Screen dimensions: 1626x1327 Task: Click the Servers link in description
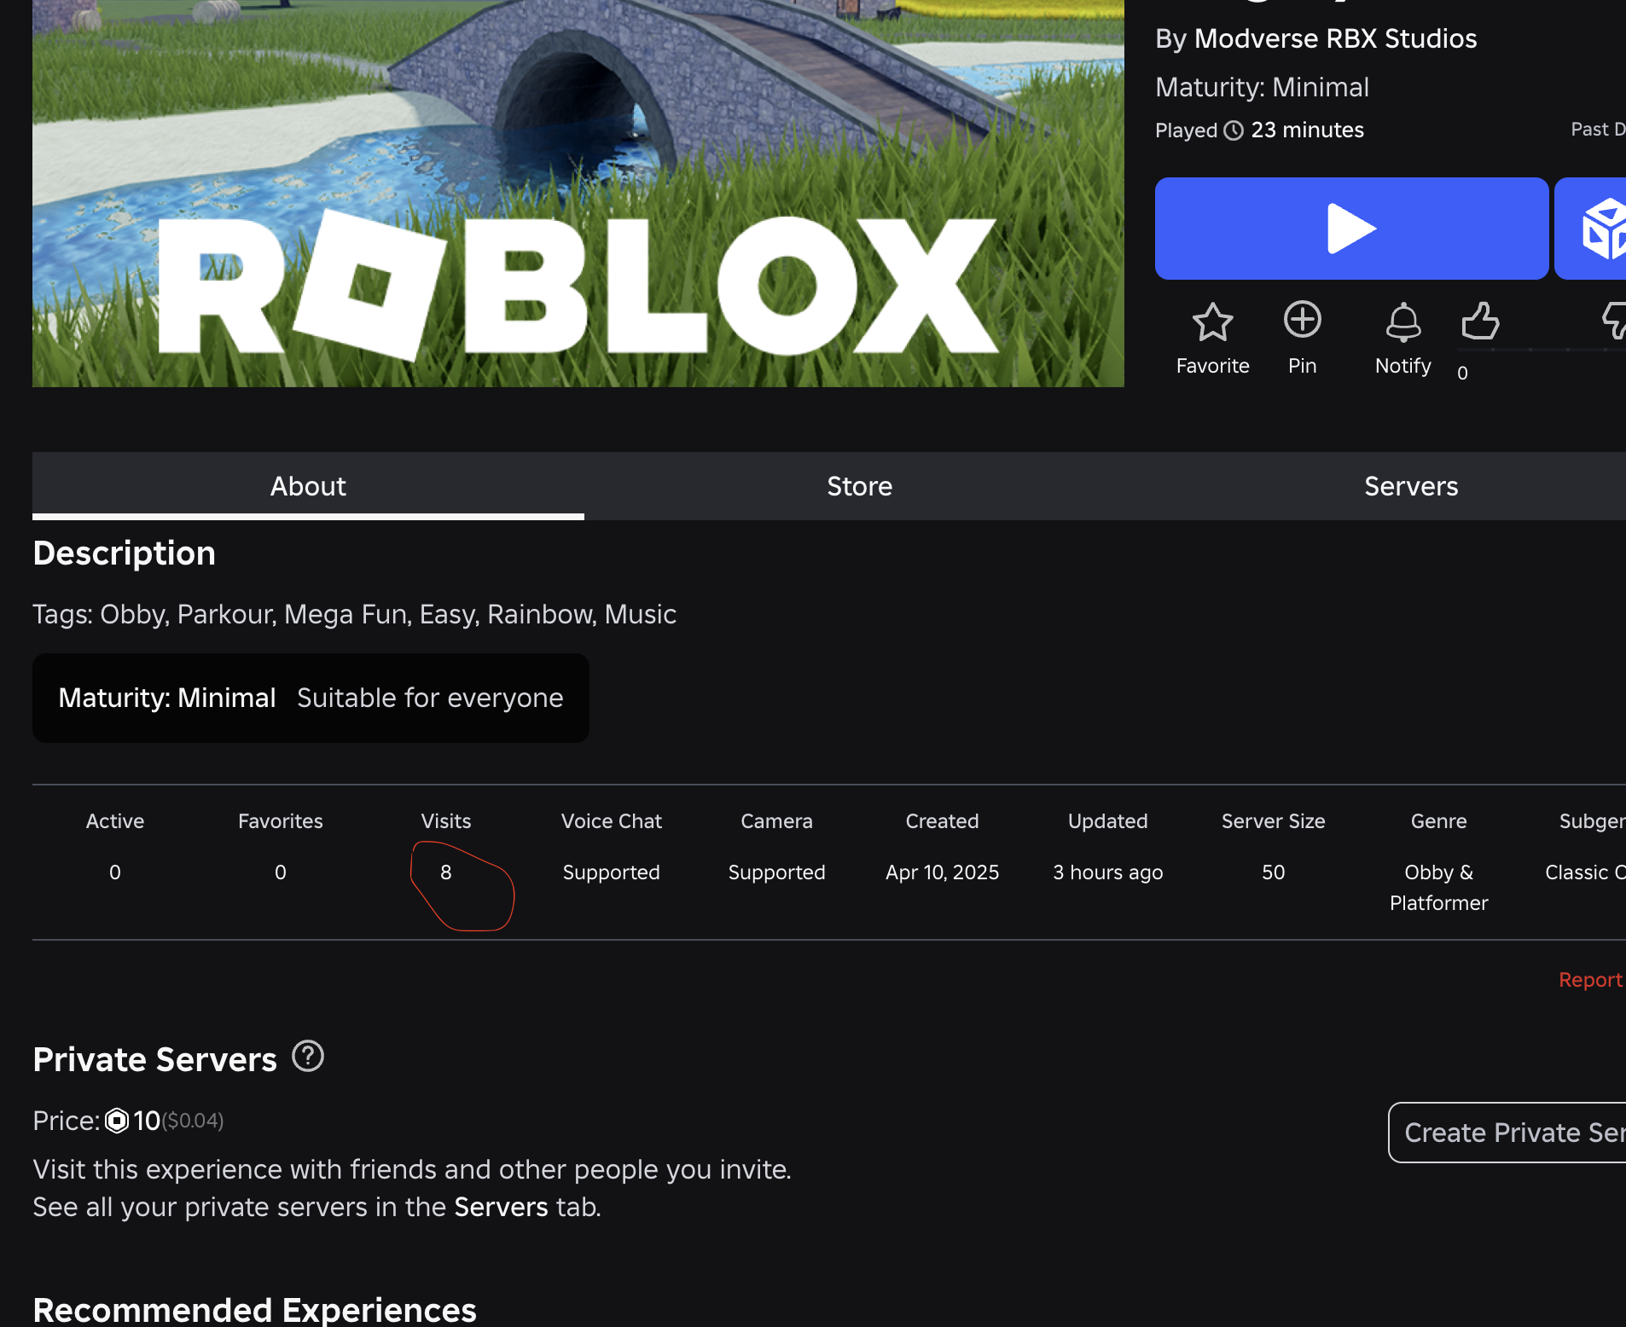(501, 1207)
